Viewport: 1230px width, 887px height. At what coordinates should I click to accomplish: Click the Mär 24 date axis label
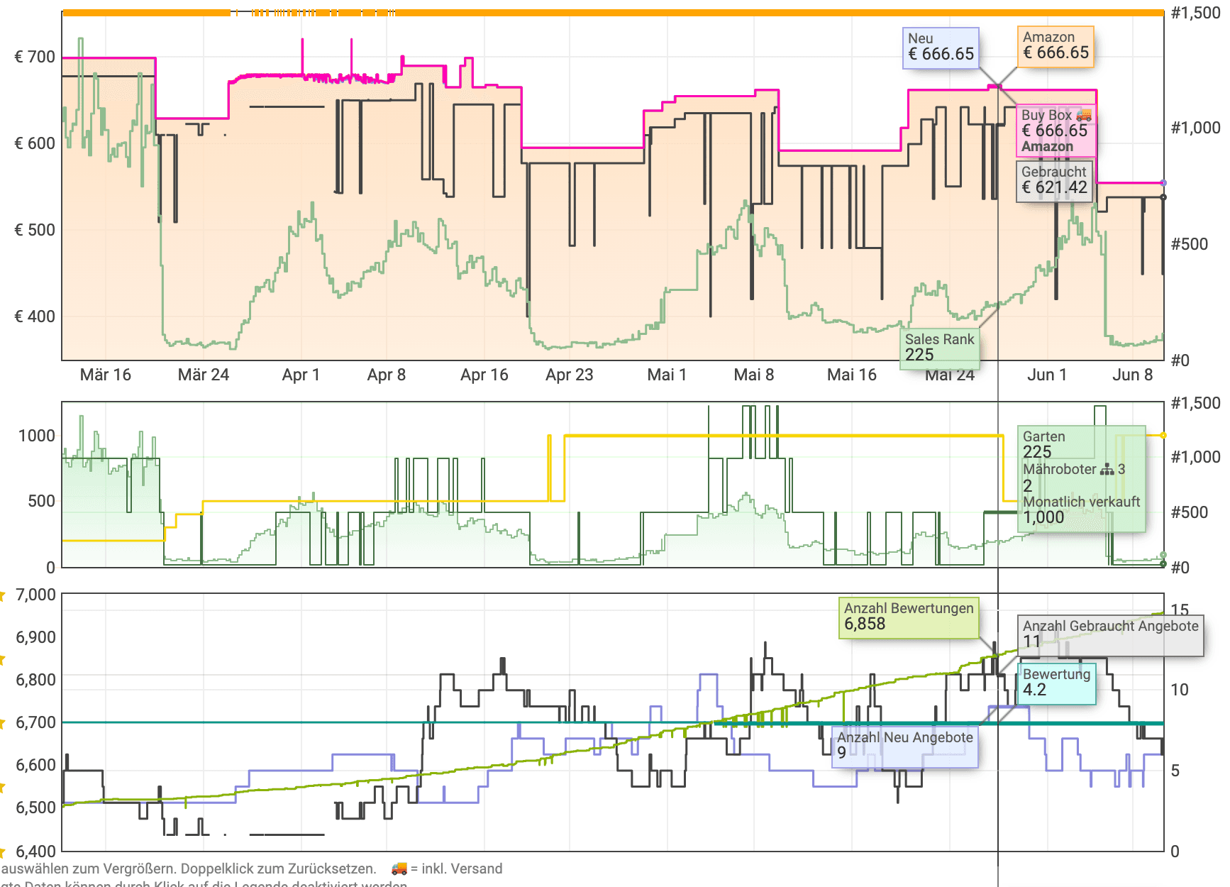tap(204, 375)
